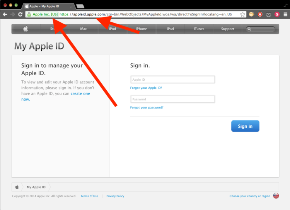Open the iTunes navigation item
This screenshot has width=290, height=210.
(x=199, y=29)
